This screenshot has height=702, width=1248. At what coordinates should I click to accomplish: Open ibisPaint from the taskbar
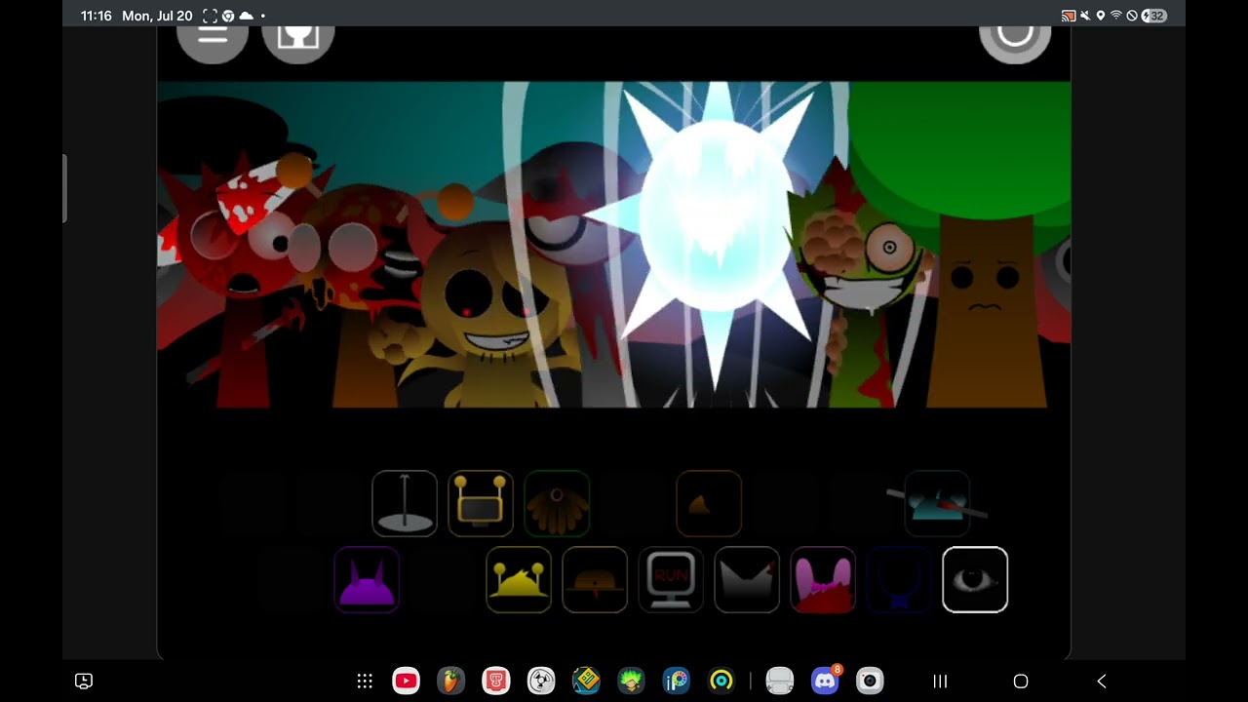(676, 682)
